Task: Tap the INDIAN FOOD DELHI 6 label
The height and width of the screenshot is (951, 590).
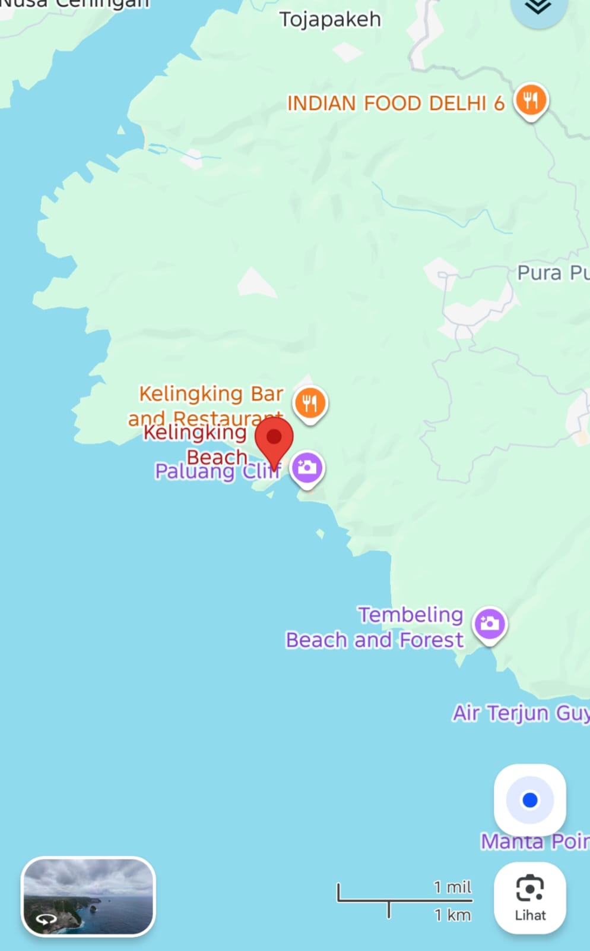Action: (x=396, y=103)
